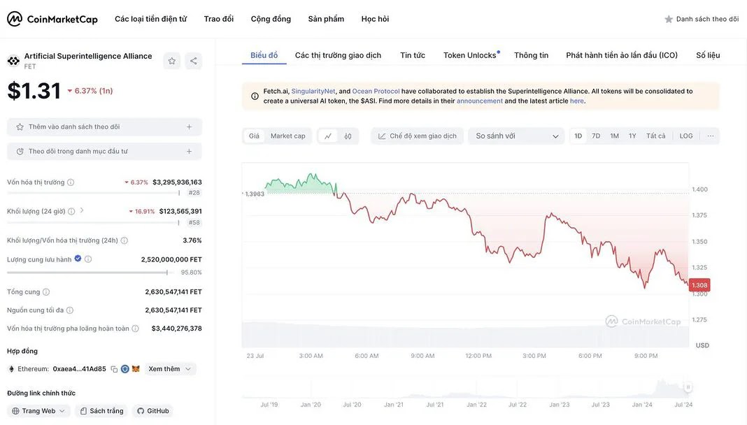Image resolution: width=747 pixels, height=425 pixels.
Task: Switch to Các thị trường giao dịch tab
Action: [338, 55]
